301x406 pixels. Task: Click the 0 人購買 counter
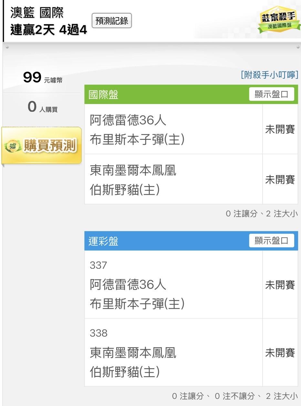click(x=42, y=107)
